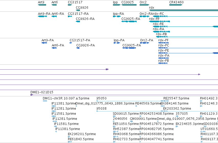The width and height of the screenshot is (218, 143).
Task: Click the rdx-RC transcript
Action: (x=185, y=16)
